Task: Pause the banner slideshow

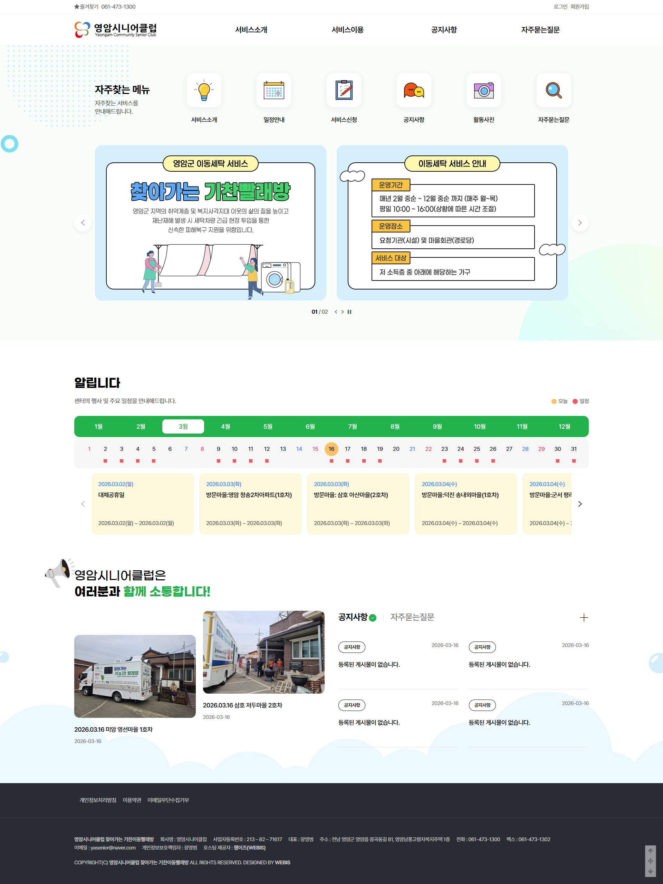Action: click(349, 312)
